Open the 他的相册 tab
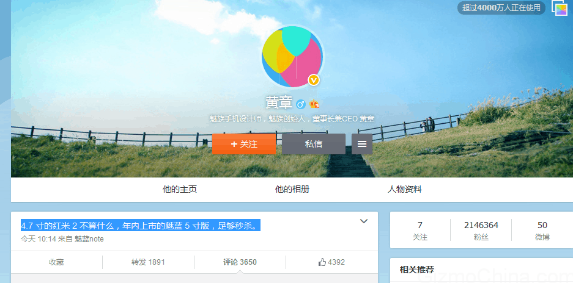 [x=292, y=190]
